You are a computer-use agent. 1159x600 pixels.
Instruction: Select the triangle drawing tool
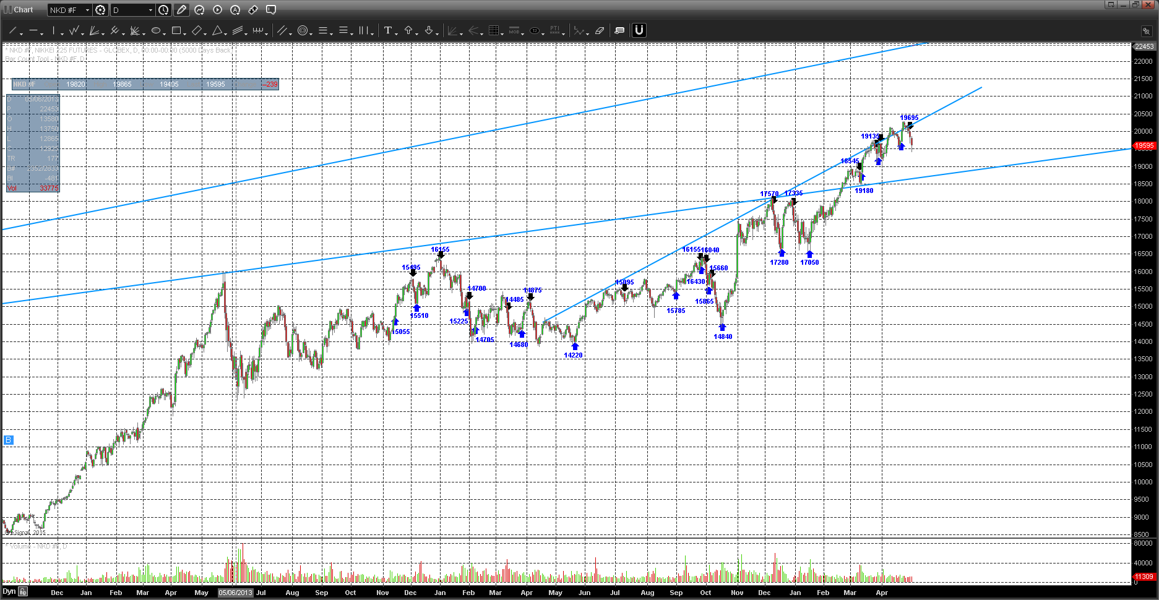pos(217,30)
